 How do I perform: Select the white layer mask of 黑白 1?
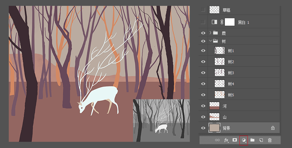pyautogui.click(x=230, y=22)
